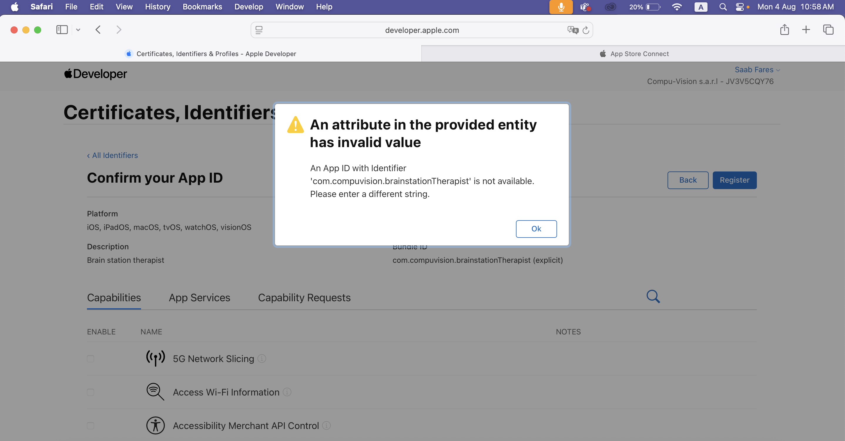
Task: Open a new tab with plus icon
Action: click(806, 30)
